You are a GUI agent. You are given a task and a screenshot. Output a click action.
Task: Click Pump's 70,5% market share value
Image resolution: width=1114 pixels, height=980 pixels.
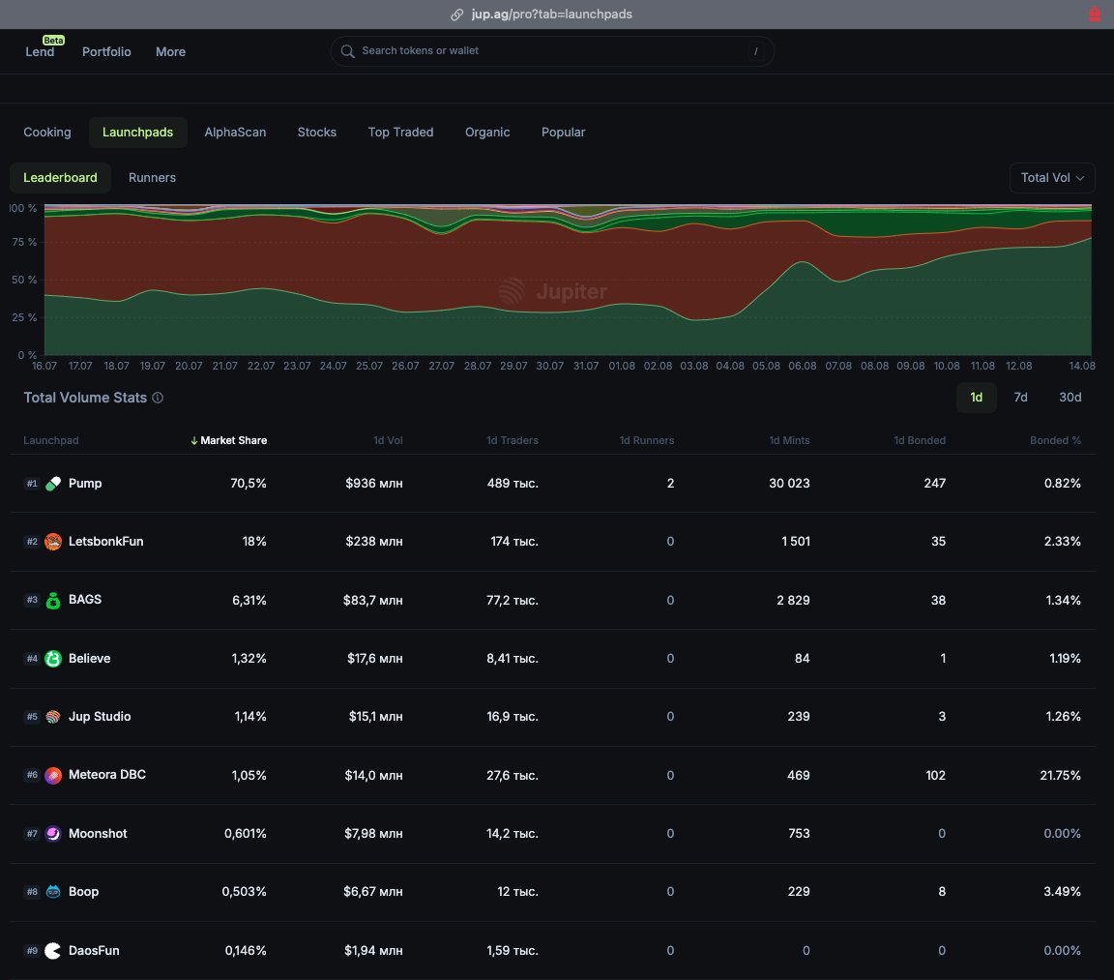coord(249,484)
